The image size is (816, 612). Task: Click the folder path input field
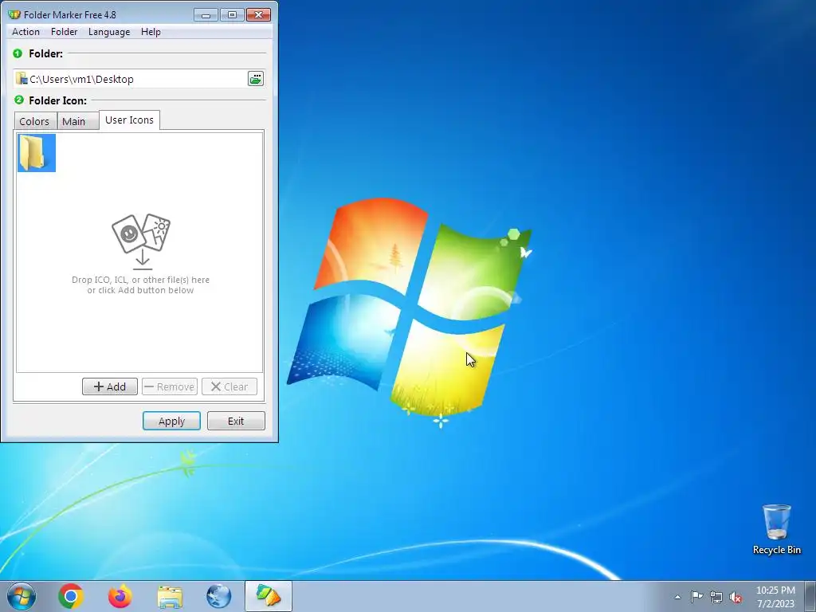click(130, 79)
